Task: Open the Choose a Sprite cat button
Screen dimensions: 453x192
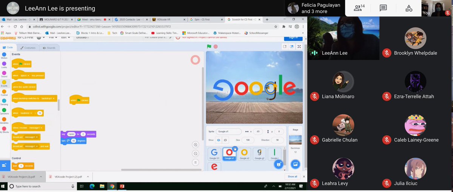Action: click(x=278, y=164)
